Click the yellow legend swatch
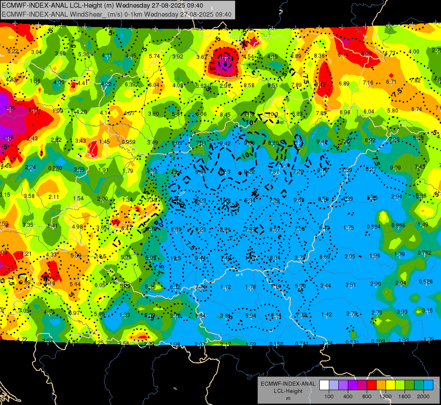 click(x=391, y=385)
